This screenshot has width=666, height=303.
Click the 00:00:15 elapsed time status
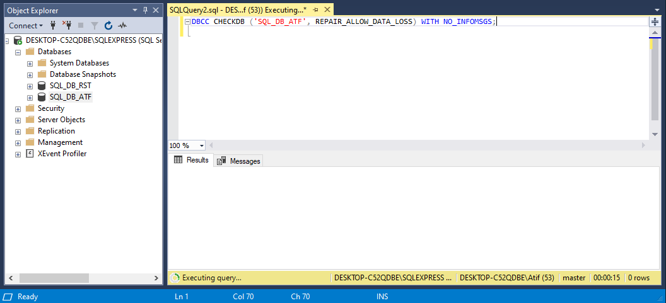(x=607, y=278)
